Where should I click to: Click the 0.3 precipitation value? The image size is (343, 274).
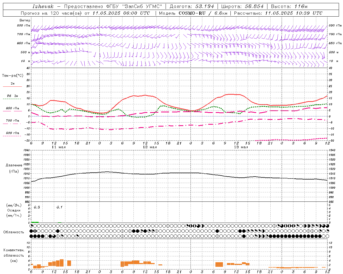[37, 207]
